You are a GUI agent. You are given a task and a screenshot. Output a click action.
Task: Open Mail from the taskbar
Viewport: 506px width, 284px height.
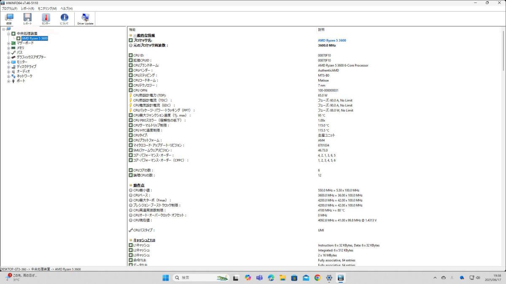(306, 278)
